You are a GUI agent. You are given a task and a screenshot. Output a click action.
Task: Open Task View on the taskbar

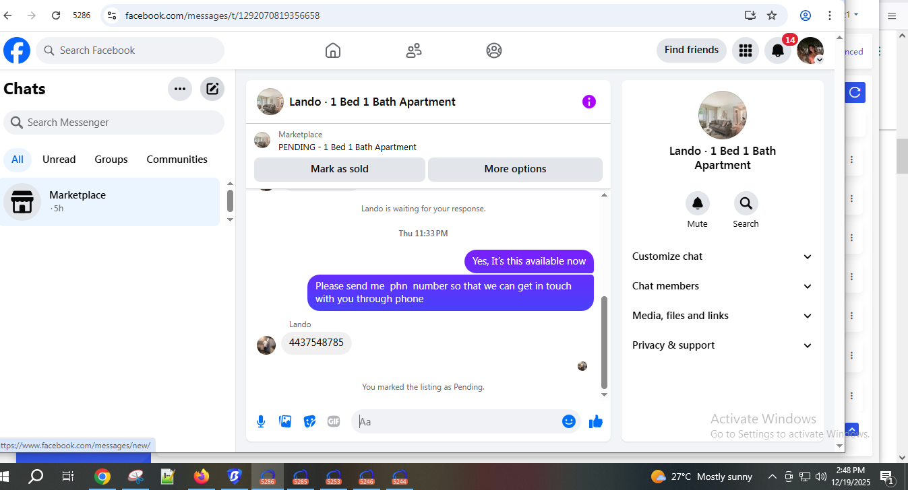tap(68, 477)
